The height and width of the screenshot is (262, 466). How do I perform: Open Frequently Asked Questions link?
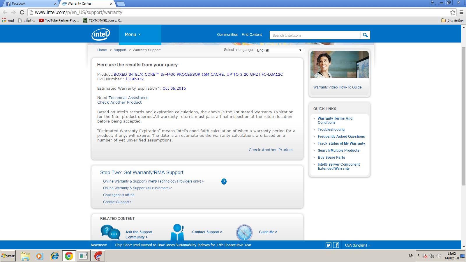(341, 137)
